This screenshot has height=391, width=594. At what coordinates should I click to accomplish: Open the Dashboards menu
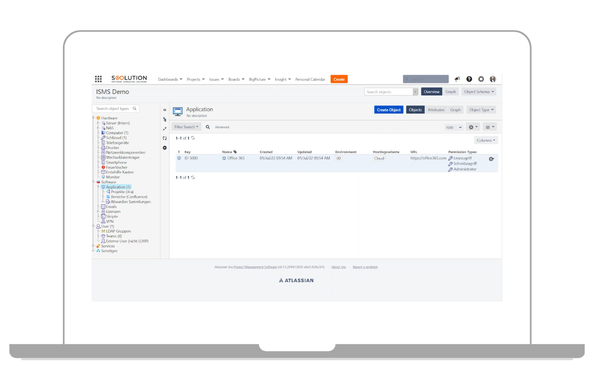[x=170, y=79]
